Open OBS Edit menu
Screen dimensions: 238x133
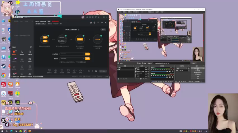tap(125, 12)
